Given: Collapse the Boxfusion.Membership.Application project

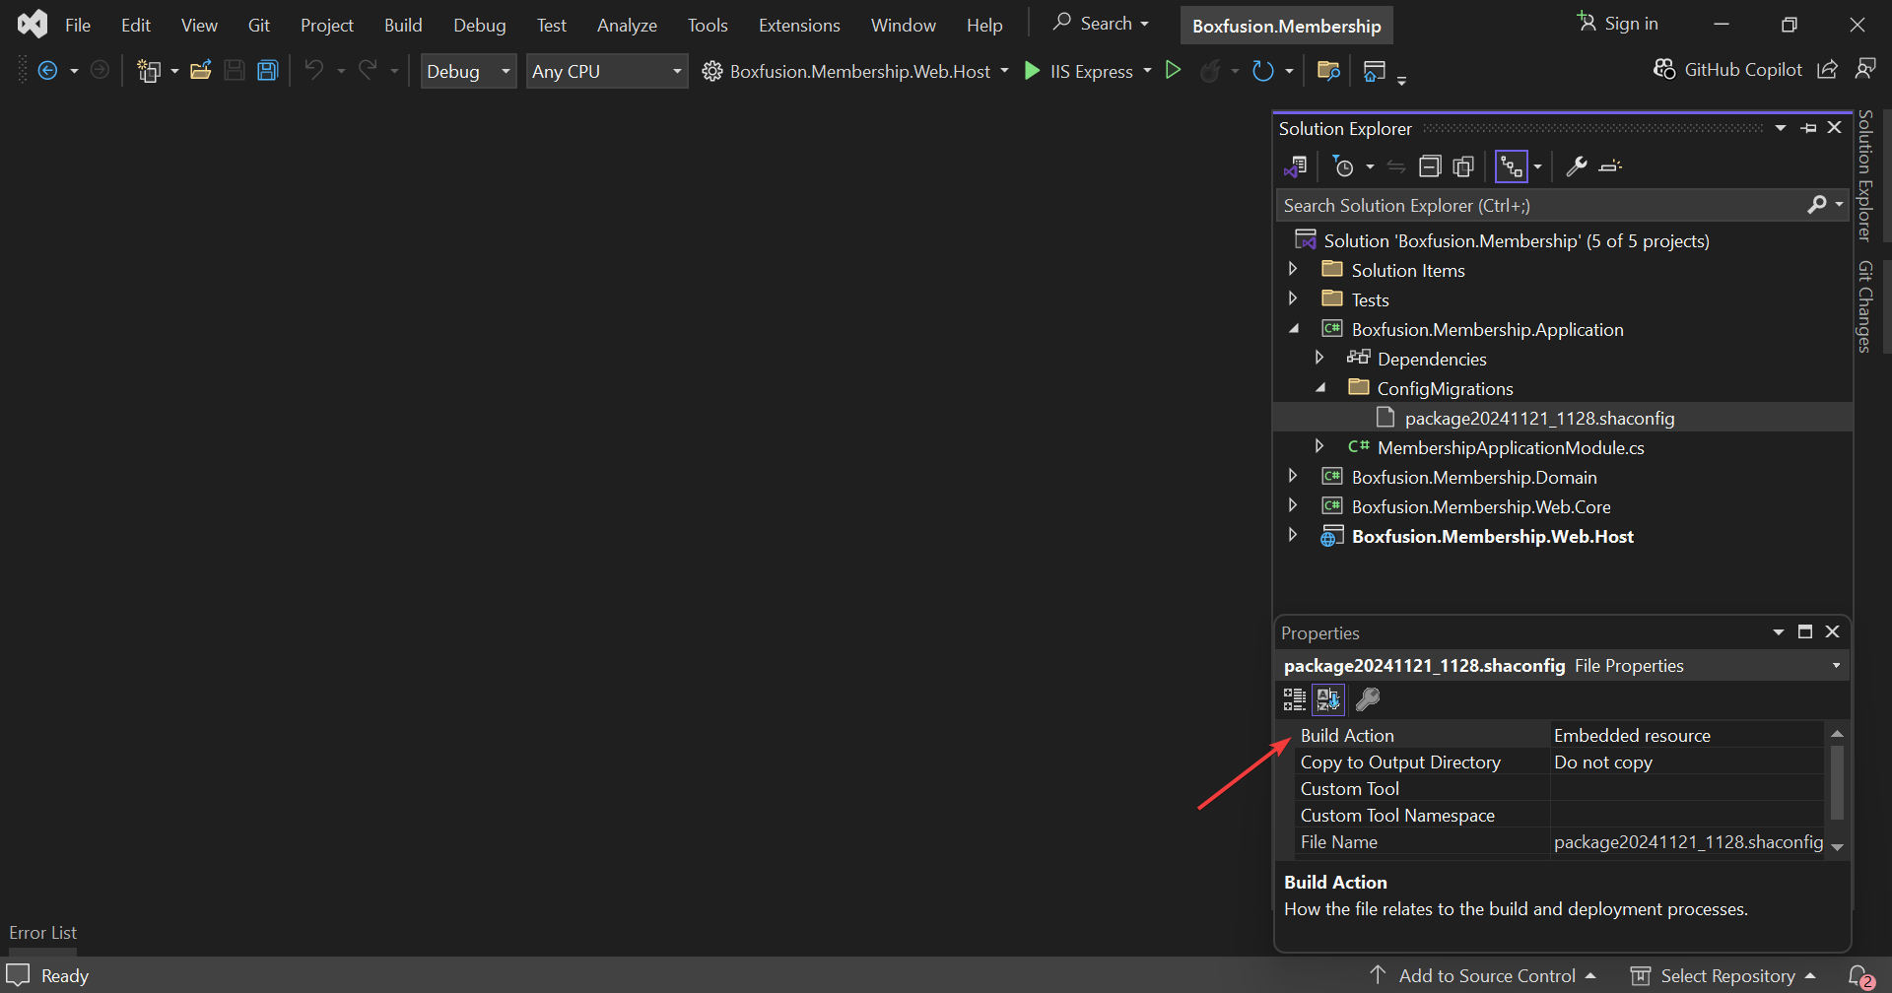Looking at the screenshot, I should click(x=1294, y=329).
